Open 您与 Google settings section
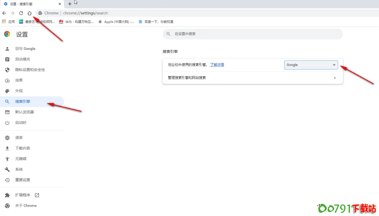The image size is (379, 216). 25,49
